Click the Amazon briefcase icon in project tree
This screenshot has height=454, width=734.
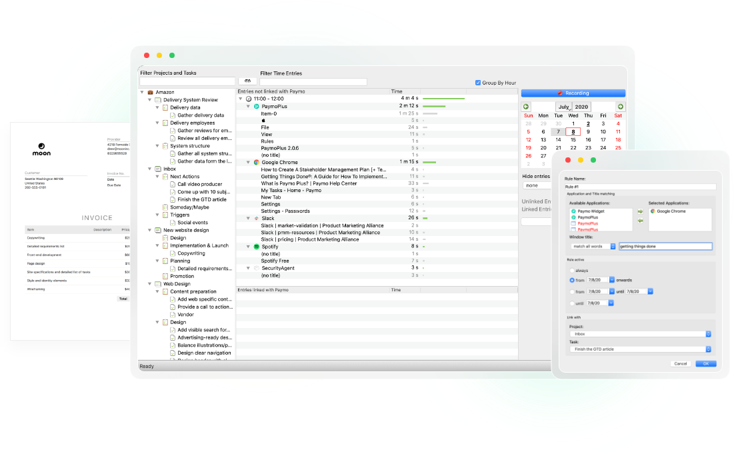point(150,92)
